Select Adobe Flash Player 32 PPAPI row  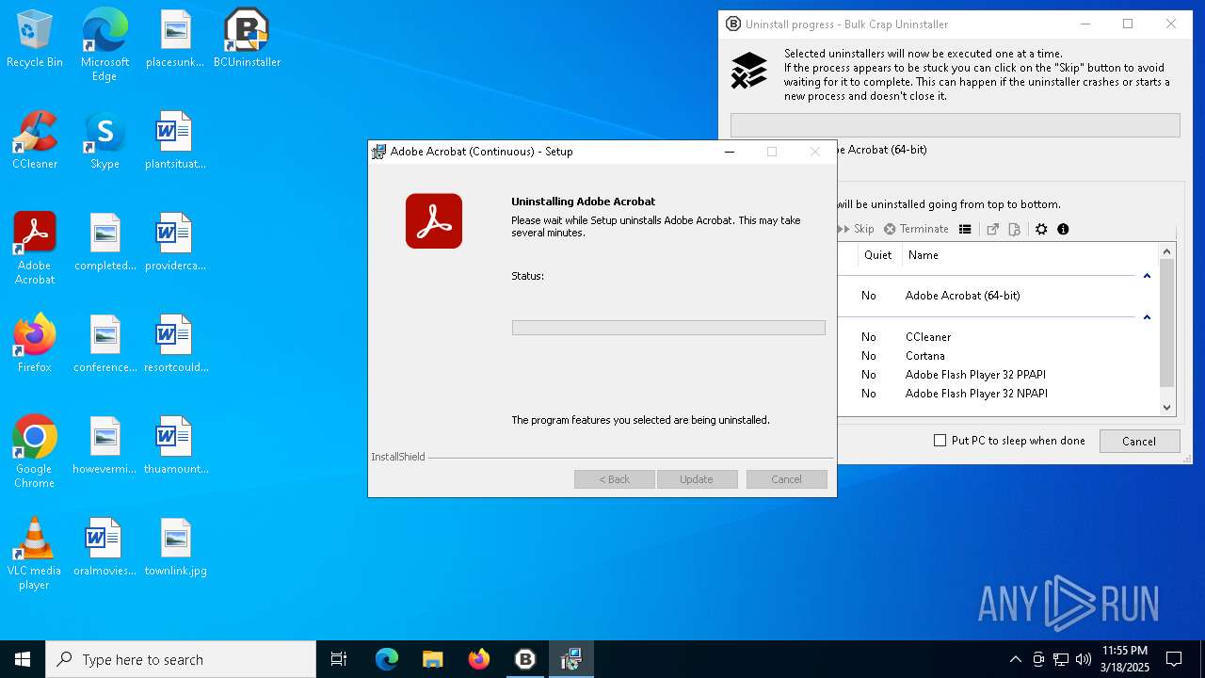[998, 375]
